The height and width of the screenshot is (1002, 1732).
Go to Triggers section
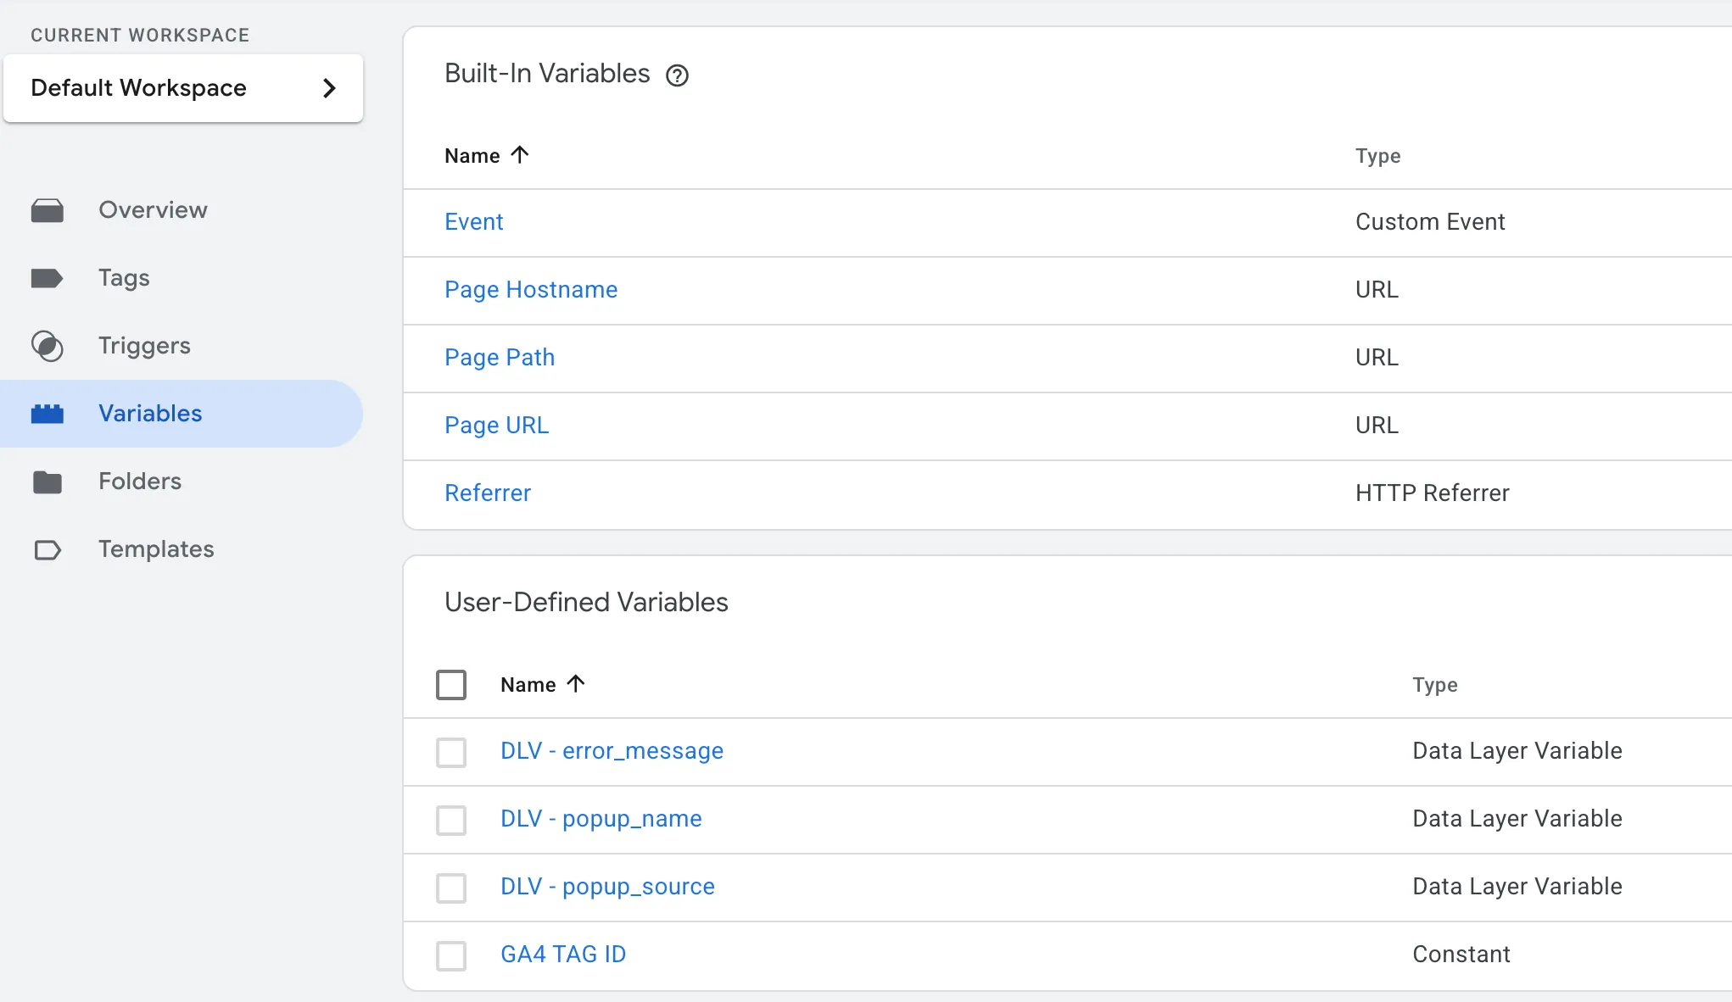coord(144,346)
